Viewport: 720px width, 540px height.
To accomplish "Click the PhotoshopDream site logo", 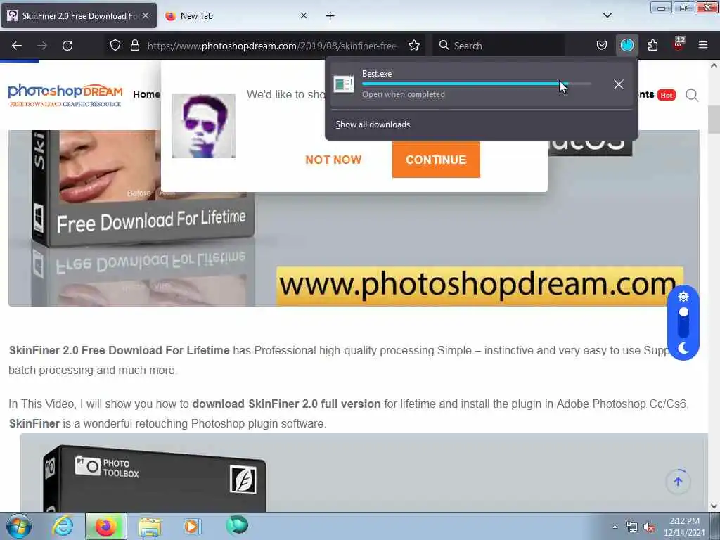I will click(65, 95).
